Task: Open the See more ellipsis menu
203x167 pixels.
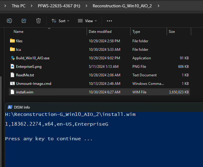Action: (109, 21)
